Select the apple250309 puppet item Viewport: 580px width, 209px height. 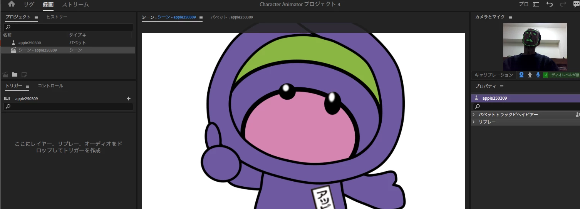[68, 43]
